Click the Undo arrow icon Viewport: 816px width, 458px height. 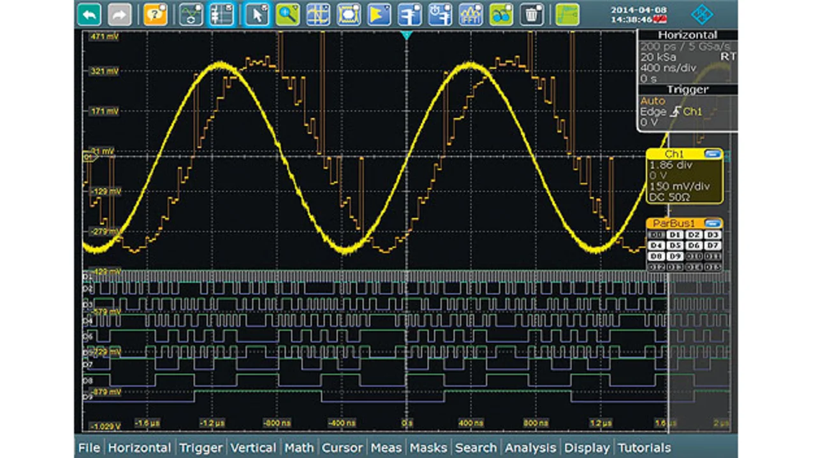pos(90,14)
